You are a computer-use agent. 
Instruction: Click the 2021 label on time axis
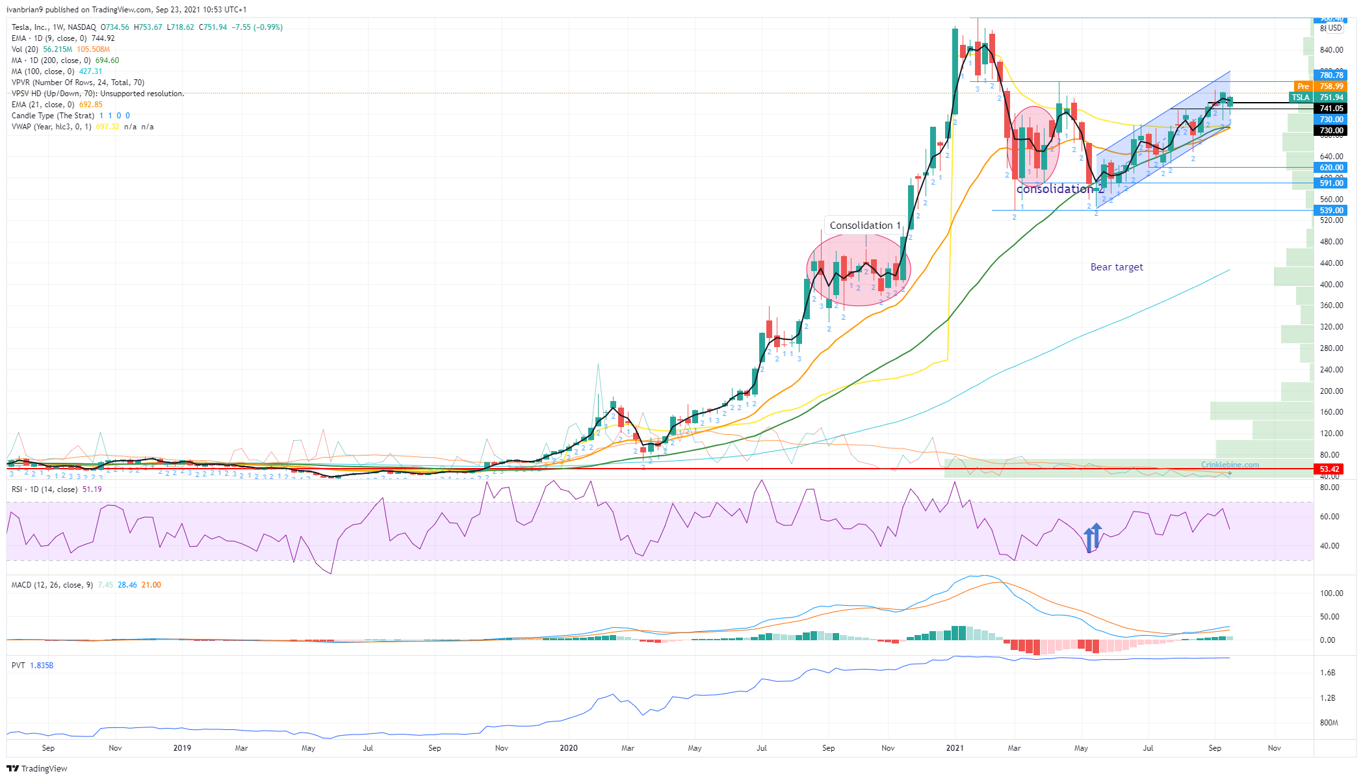[x=955, y=748]
